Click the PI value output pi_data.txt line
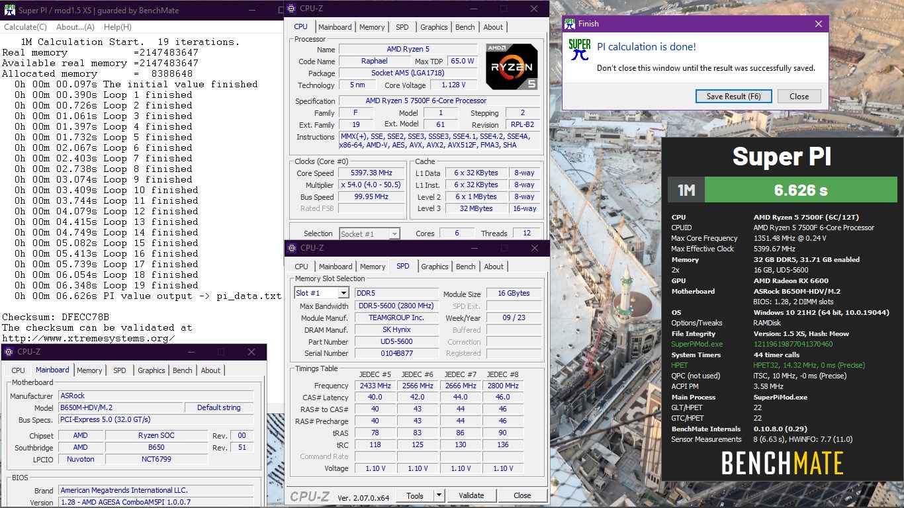The width and height of the screenshot is (904, 508). 148,296
